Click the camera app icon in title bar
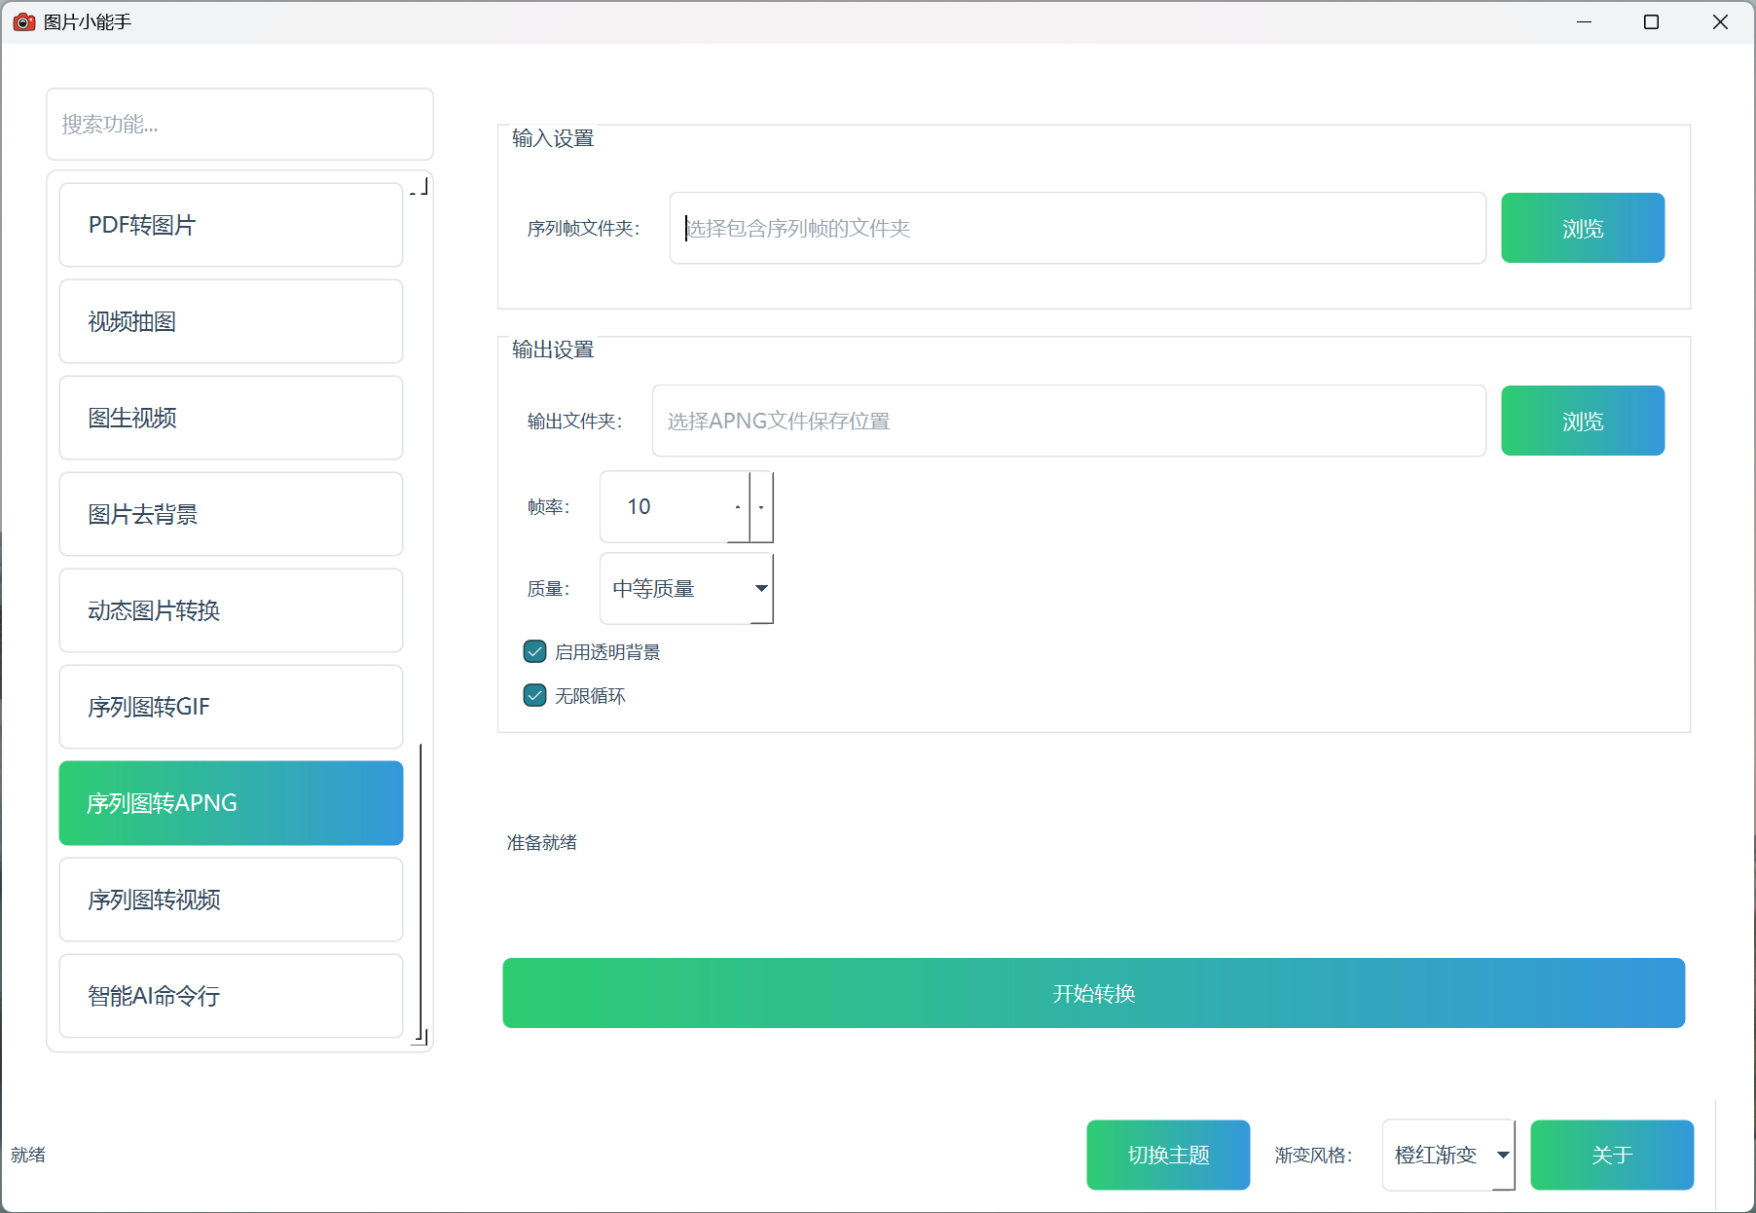1756x1213 pixels. (x=23, y=21)
